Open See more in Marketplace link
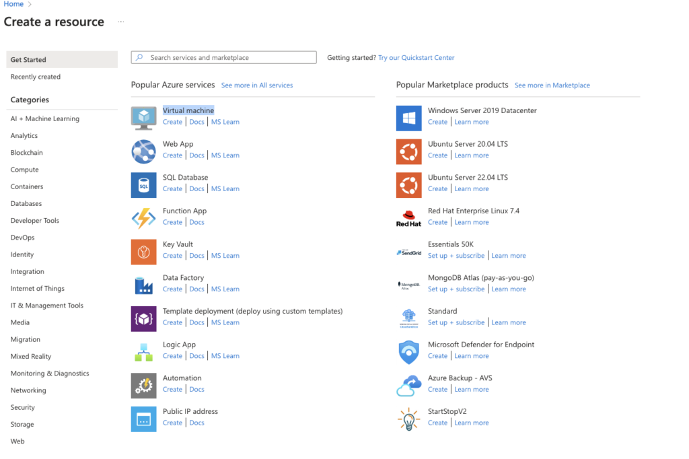 (x=552, y=85)
